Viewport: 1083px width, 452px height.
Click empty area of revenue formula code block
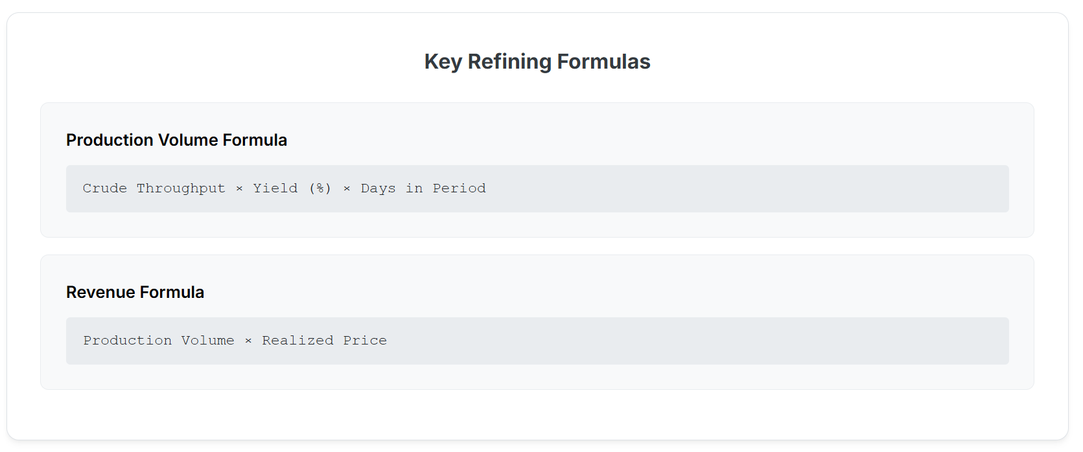click(697, 341)
